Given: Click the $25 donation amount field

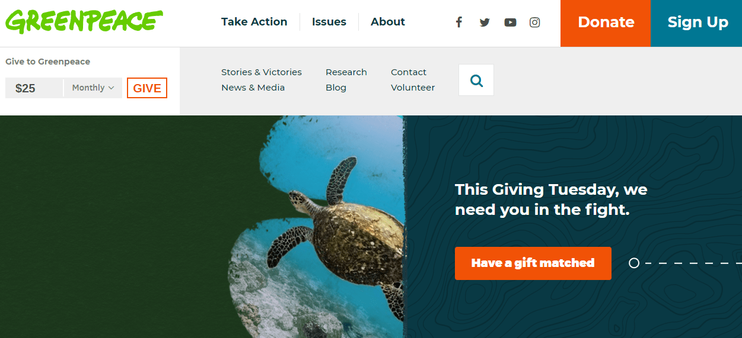Looking at the screenshot, I should [34, 88].
